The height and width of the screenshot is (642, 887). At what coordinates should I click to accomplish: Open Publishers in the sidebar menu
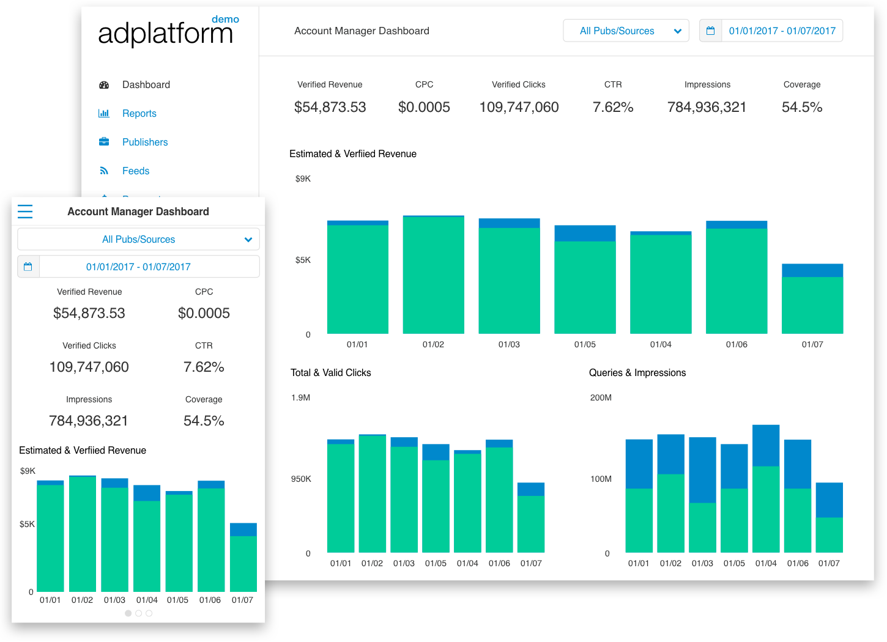(x=144, y=142)
